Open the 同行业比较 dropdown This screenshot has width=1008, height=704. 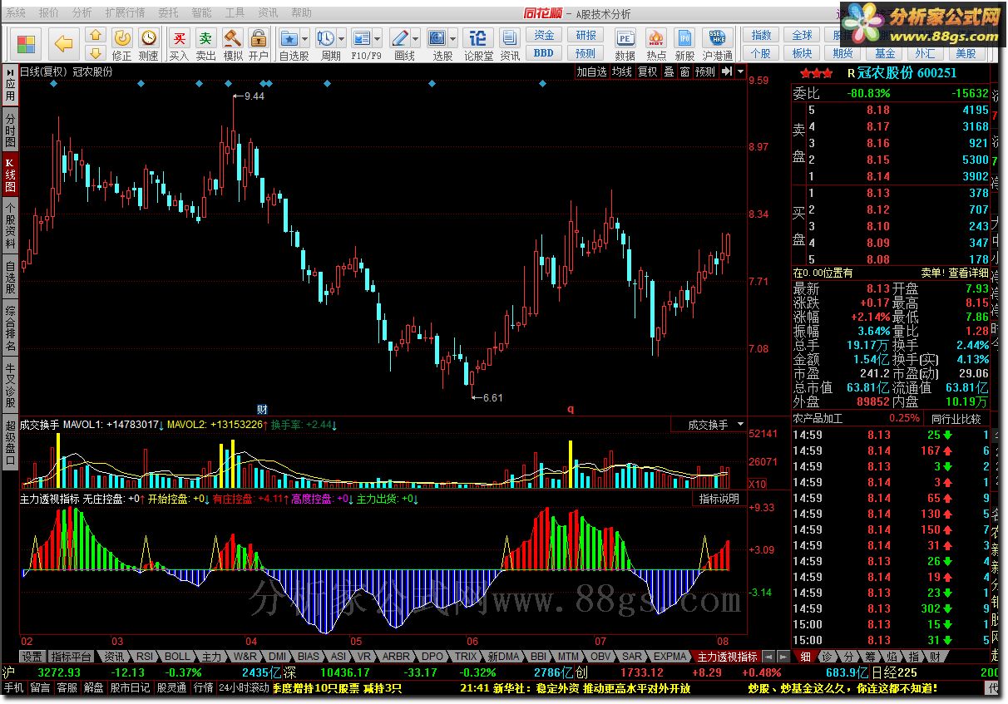pyautogui.click(x=956, y=418)
